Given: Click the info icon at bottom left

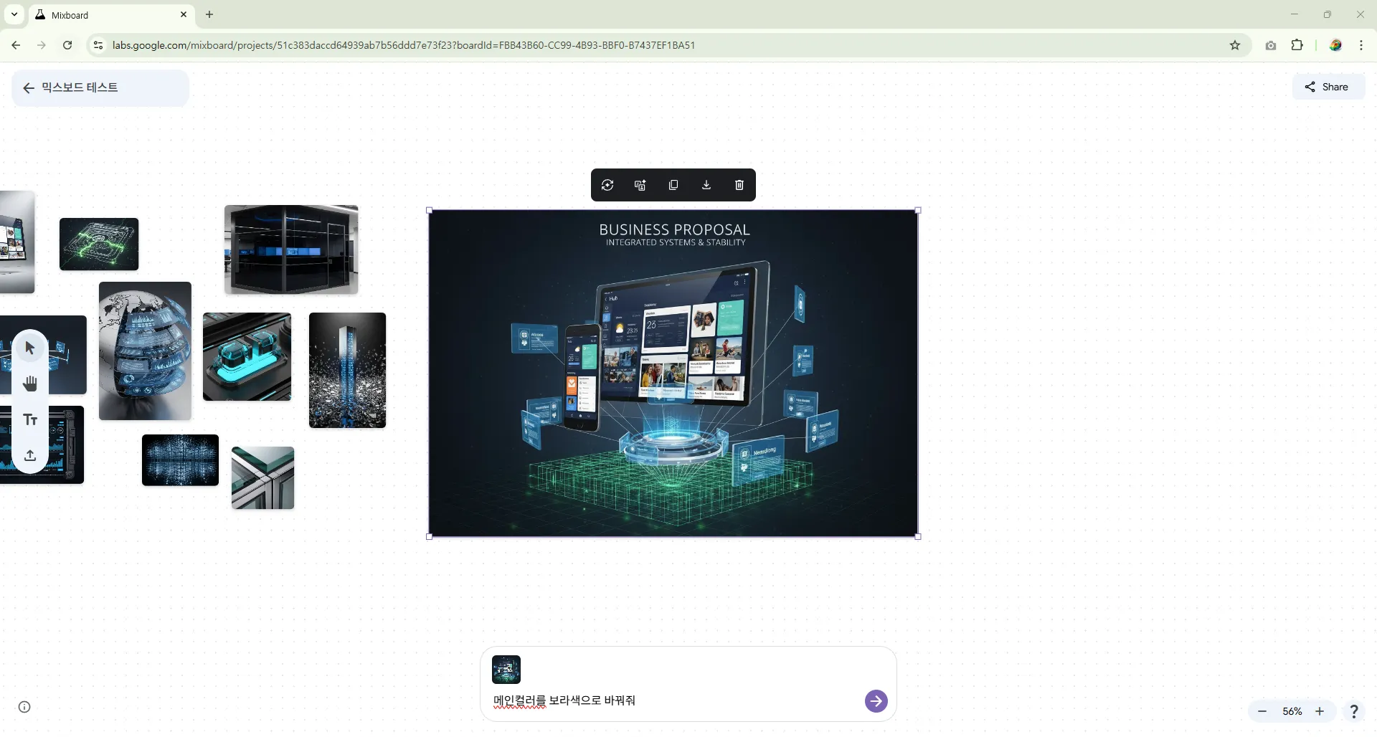Looking at the screenshot, I should (x=24, y=708).
